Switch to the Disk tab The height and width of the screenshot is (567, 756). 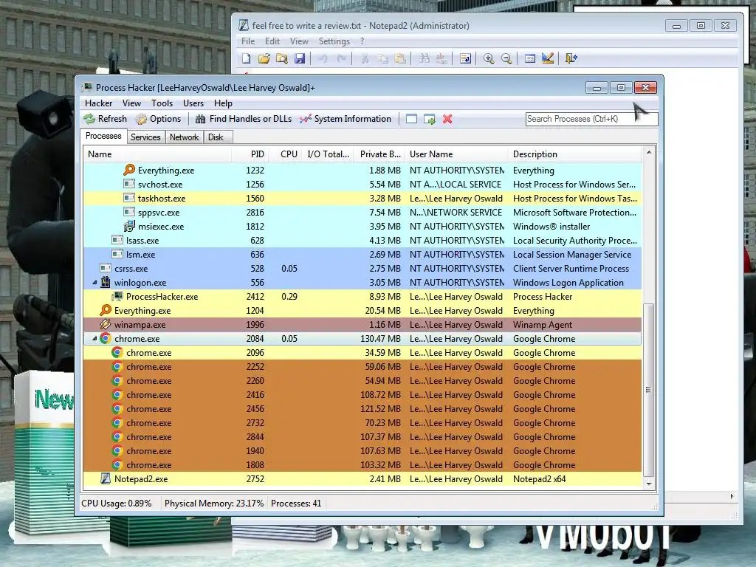click(216, 137)
